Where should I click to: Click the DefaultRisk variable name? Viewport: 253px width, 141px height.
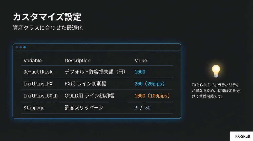[x=38, y=72]
